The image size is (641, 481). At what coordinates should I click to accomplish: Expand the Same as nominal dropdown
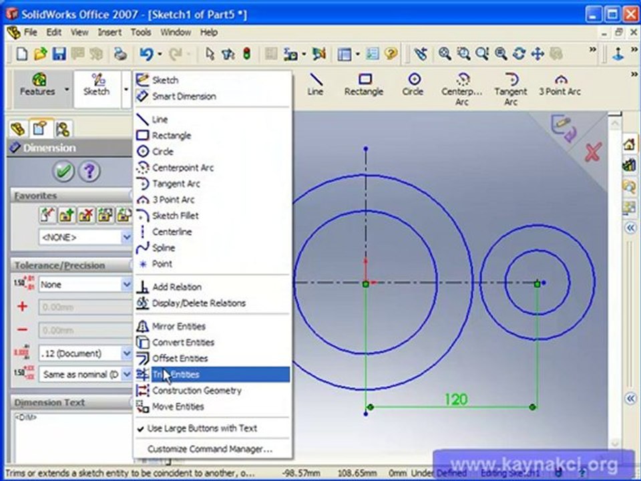pos(126,374)
